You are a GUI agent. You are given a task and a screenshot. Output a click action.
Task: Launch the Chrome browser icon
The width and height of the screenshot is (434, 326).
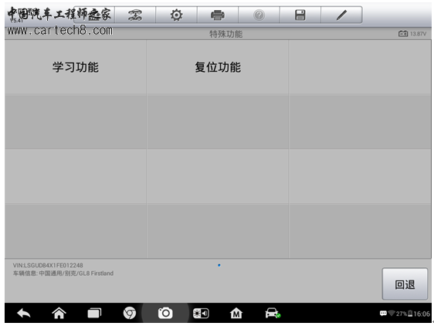(x=130, y=314)
